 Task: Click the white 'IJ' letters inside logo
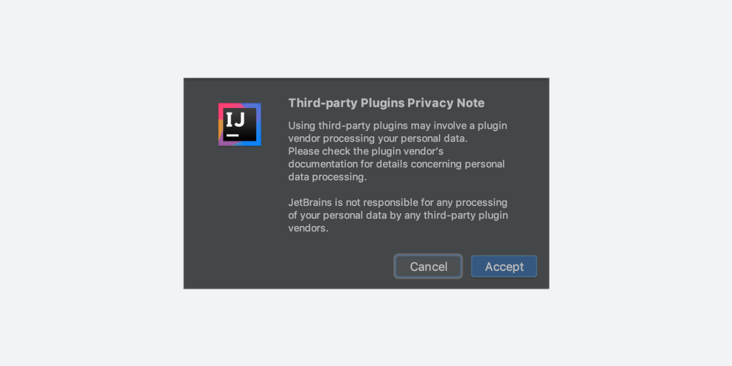(x=235, y=120)
